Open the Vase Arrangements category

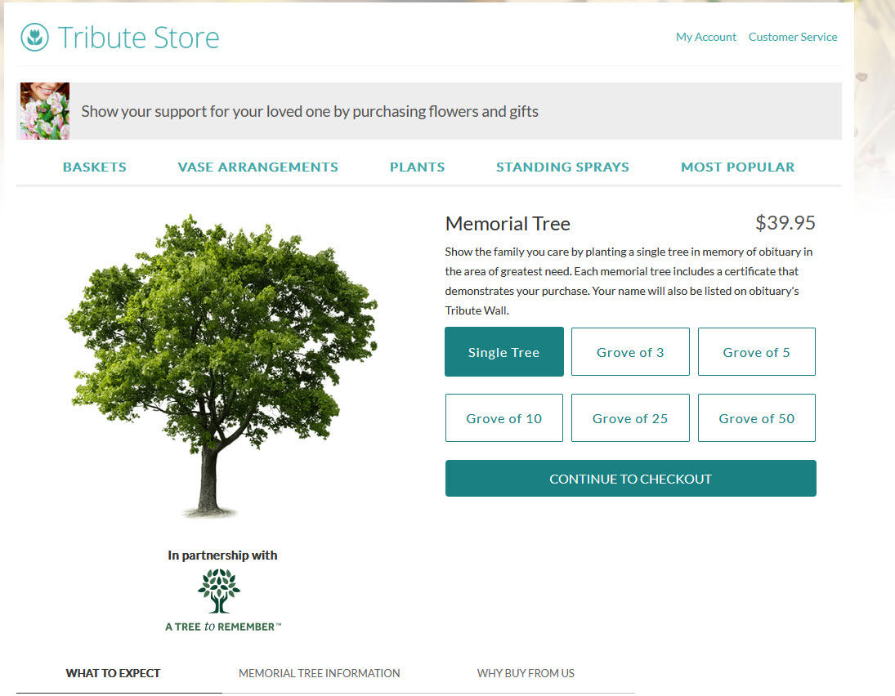[257, 167]
